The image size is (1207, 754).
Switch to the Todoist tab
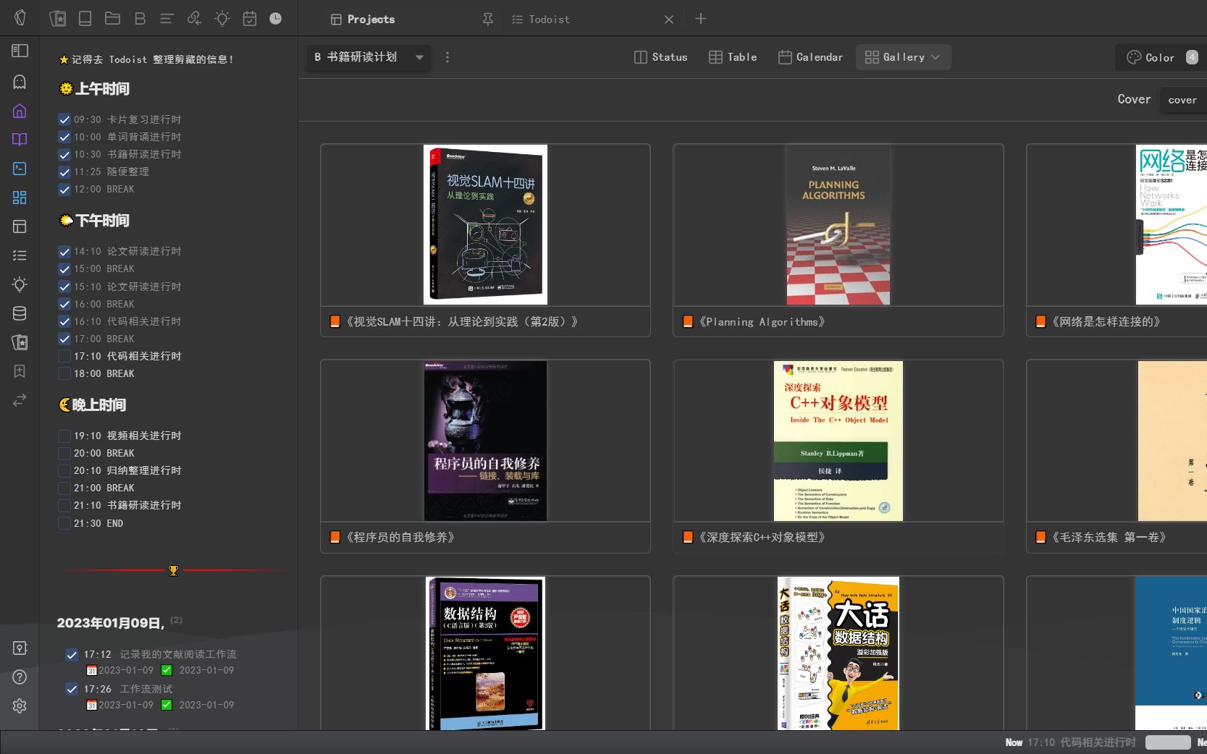[x=549, y=20]
